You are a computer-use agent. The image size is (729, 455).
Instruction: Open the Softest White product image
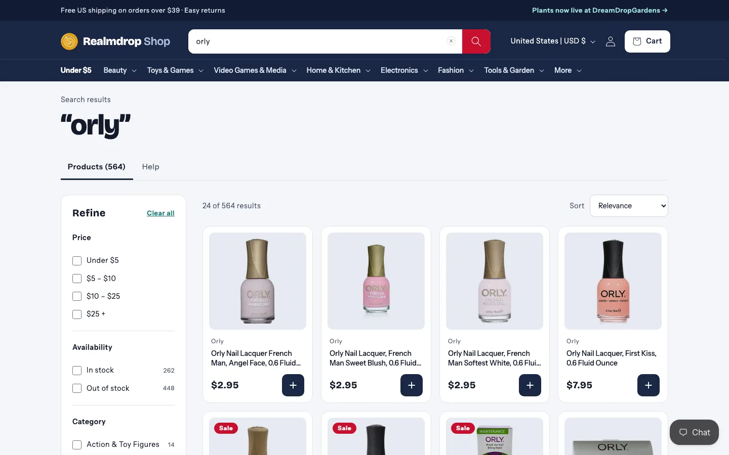[x=495, y=281]
